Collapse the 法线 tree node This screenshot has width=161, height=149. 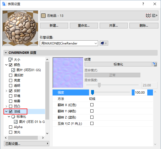click(x=6, y=111)
